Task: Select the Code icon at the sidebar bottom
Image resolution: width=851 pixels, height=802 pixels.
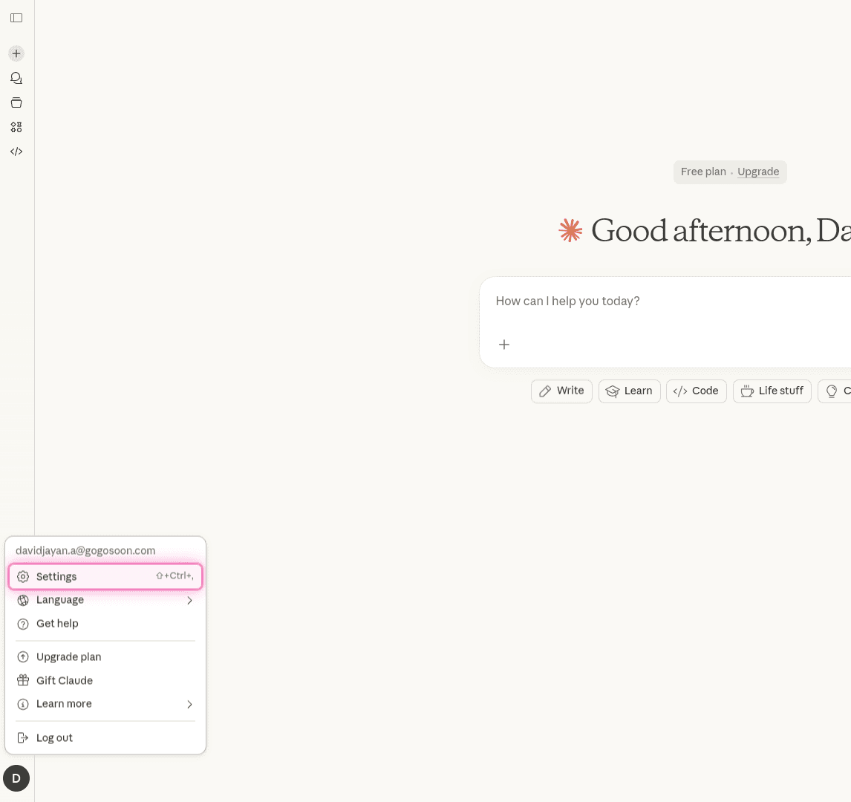Action: coord(16,151)
